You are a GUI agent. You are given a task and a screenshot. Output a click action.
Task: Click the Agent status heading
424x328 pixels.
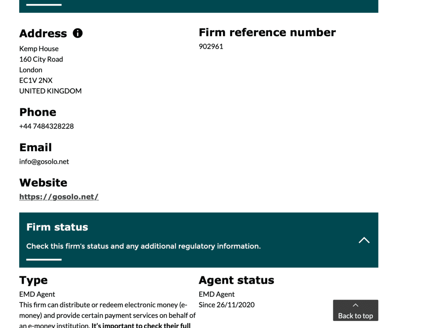(x=236, y=280)
